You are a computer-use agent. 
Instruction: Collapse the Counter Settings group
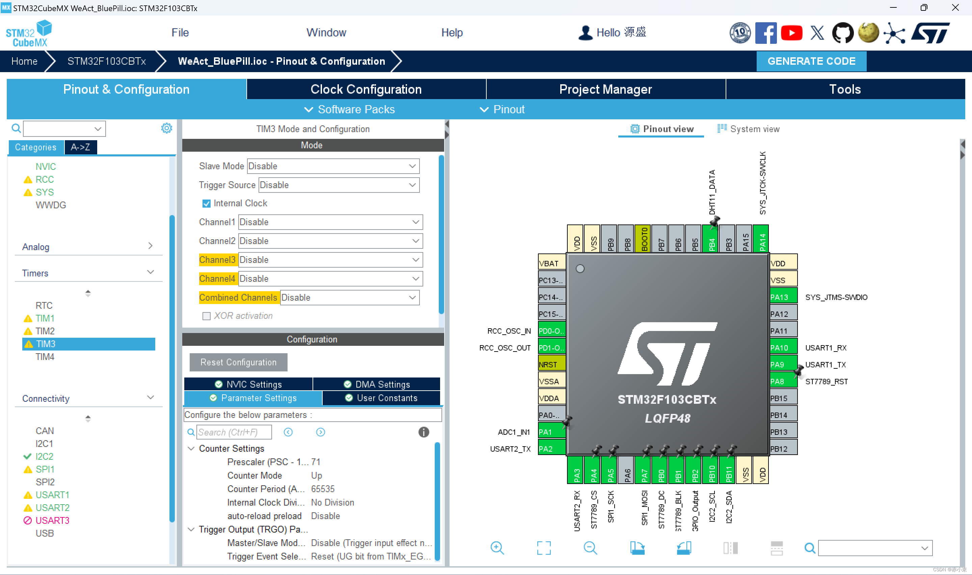pos(191,448)
